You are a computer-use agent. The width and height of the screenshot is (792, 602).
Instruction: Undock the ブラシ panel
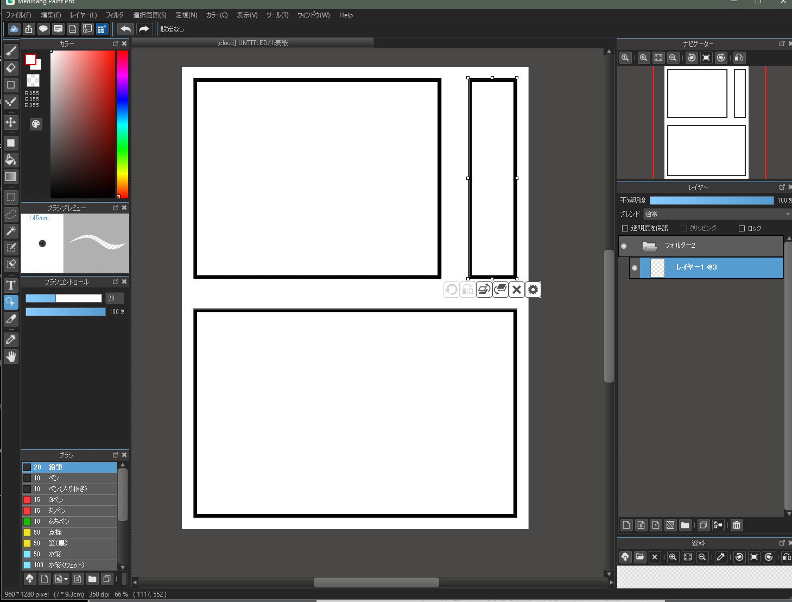pos(116,455)
